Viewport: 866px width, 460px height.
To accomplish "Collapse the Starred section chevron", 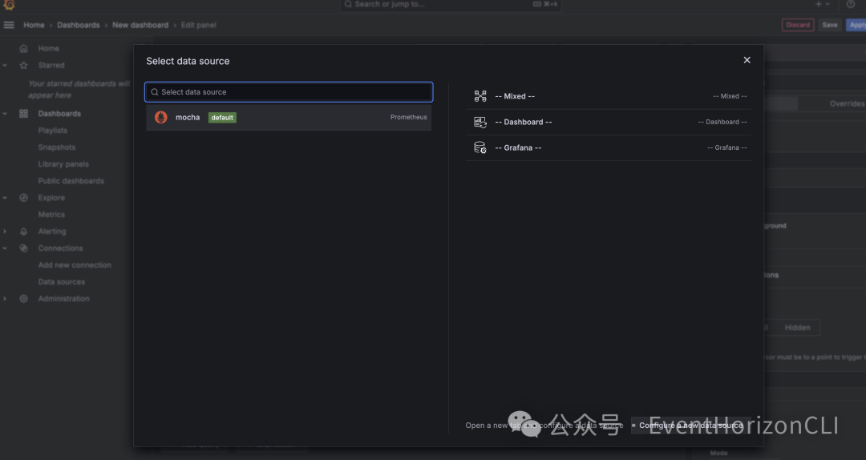I will [x=5, y=65].
